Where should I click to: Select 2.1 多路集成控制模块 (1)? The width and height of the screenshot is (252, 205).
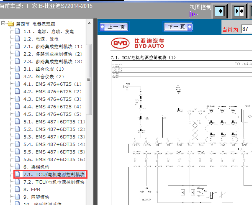[53, 46]
